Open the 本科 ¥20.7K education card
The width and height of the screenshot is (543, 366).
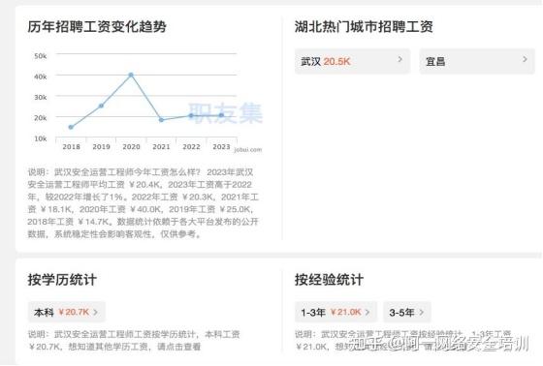coord(67,312)
